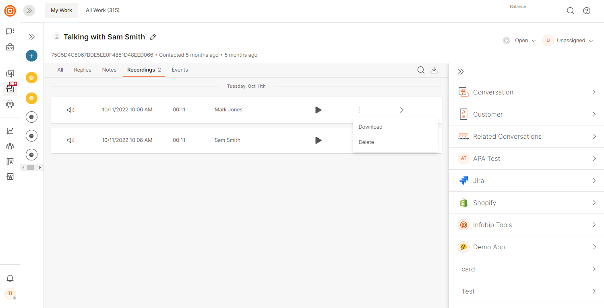Screen dimensions: 604x308
Task: Expand the Shopify section
Action: pyautogui.click(x=526, y=203)
